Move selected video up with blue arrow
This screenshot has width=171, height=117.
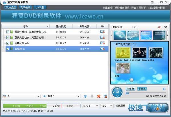coord(85,96)
